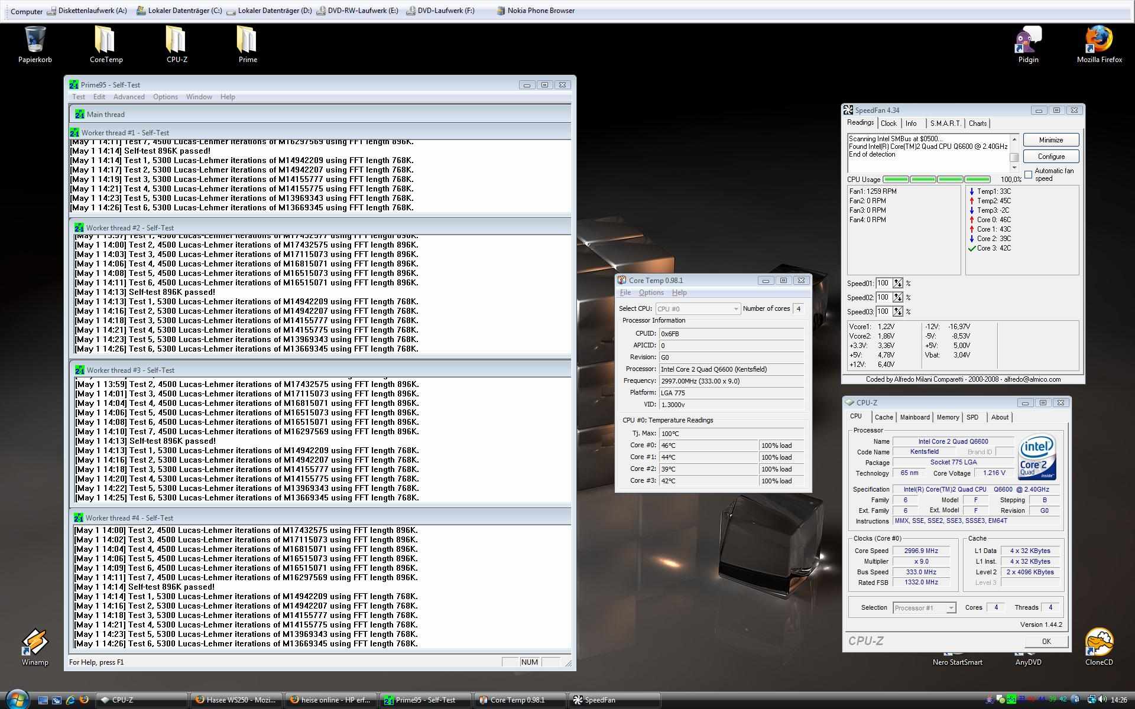This screenshot has height=709, width=1135.
Task: Open the Mainboard tab in CPU-Z
Action: click(x=915, y=417)
